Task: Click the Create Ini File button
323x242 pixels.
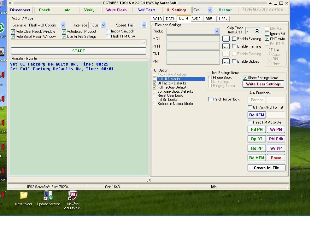Action: [x=266, y=168]
